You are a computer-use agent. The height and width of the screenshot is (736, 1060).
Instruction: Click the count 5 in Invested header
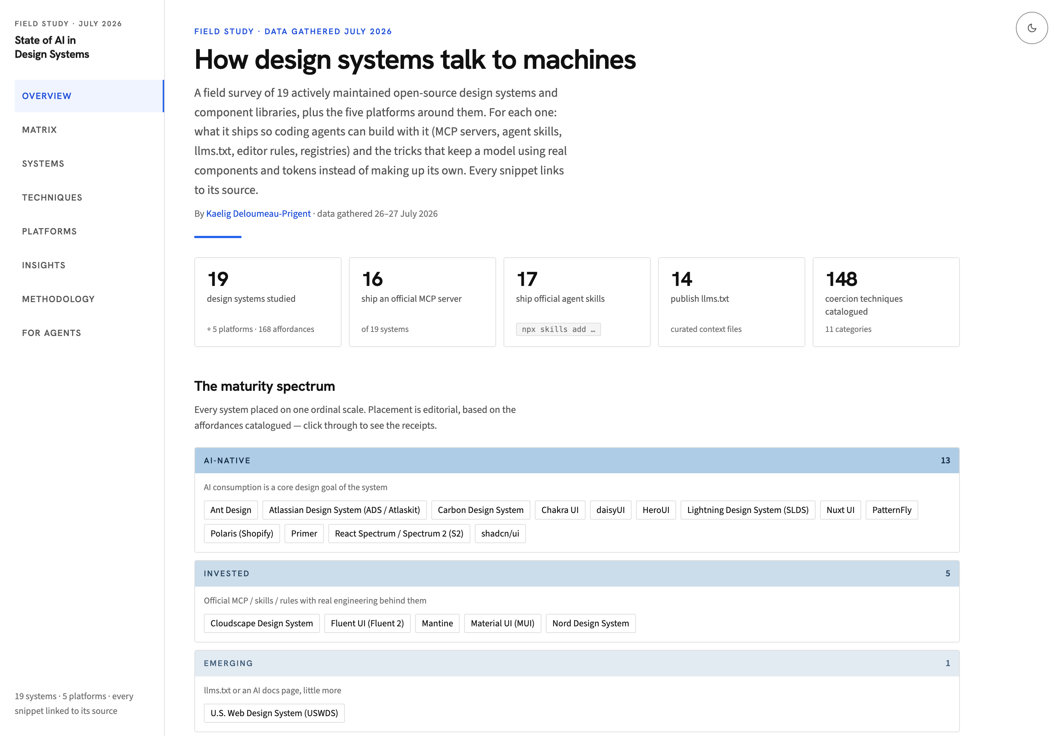[x=947, y=573]
